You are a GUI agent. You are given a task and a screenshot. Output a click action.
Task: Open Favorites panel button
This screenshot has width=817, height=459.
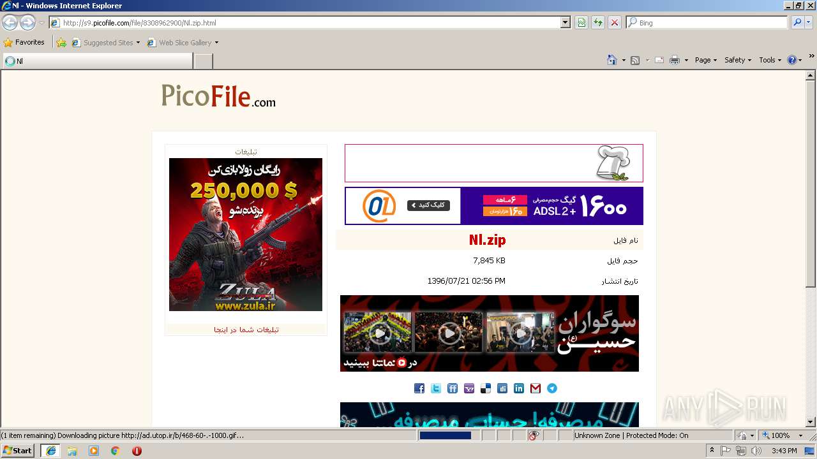tap(24, 43)
